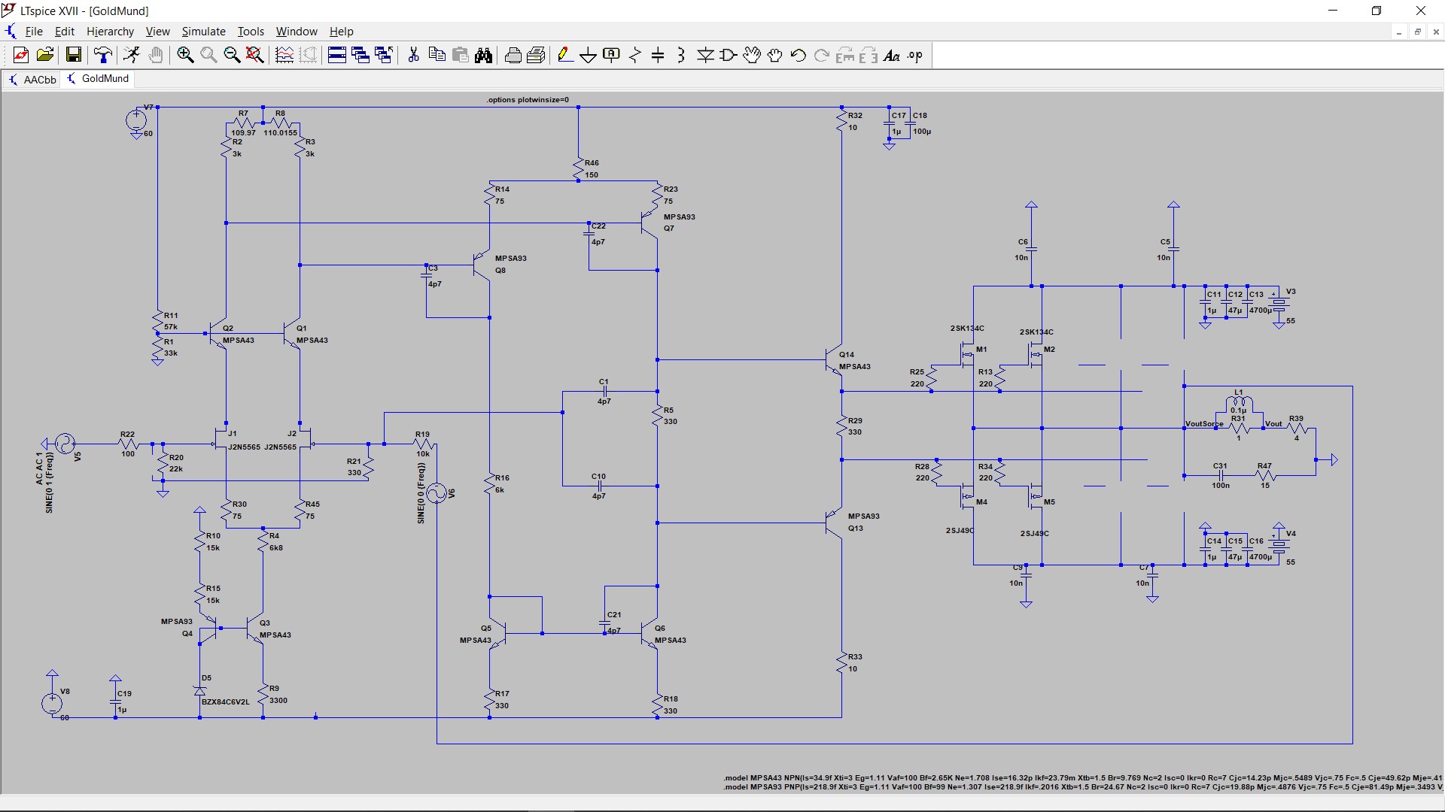Click the .model MPSA93 PNP directive
The width and height of the screenshot is (1445, 812).
coord(1082,787)
